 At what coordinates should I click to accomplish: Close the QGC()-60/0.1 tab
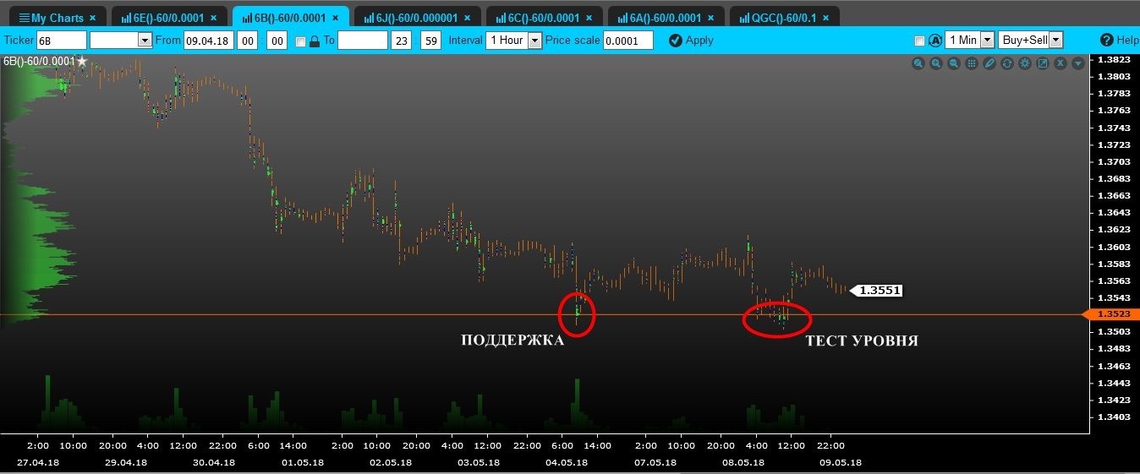(x=825, y=18)
